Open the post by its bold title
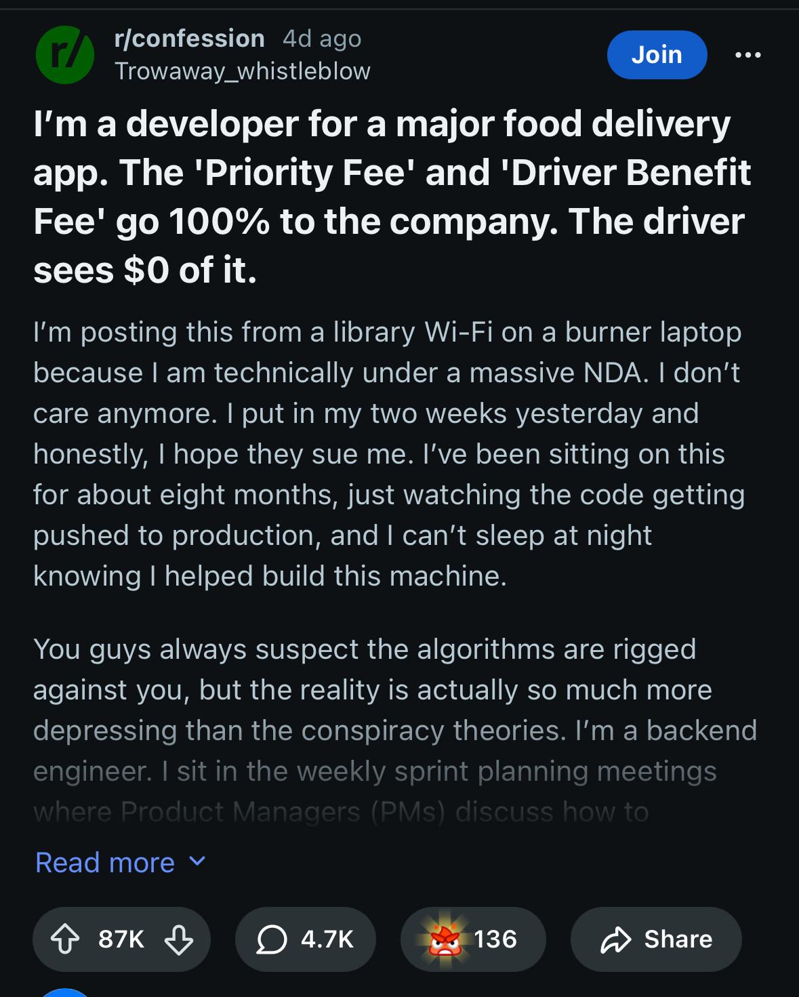 (392, 197)
